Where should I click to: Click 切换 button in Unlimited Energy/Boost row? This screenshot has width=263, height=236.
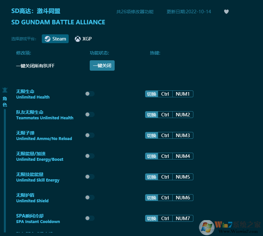(x=152, y=156)
